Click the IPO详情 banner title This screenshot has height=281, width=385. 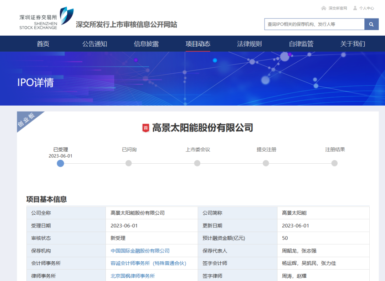pyautogui.click(x=35, y=82)
